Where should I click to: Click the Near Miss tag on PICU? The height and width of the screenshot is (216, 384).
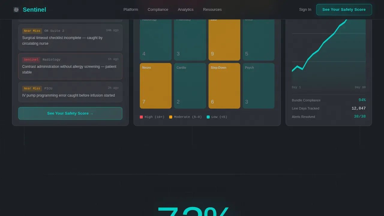(x=32, y=88)
